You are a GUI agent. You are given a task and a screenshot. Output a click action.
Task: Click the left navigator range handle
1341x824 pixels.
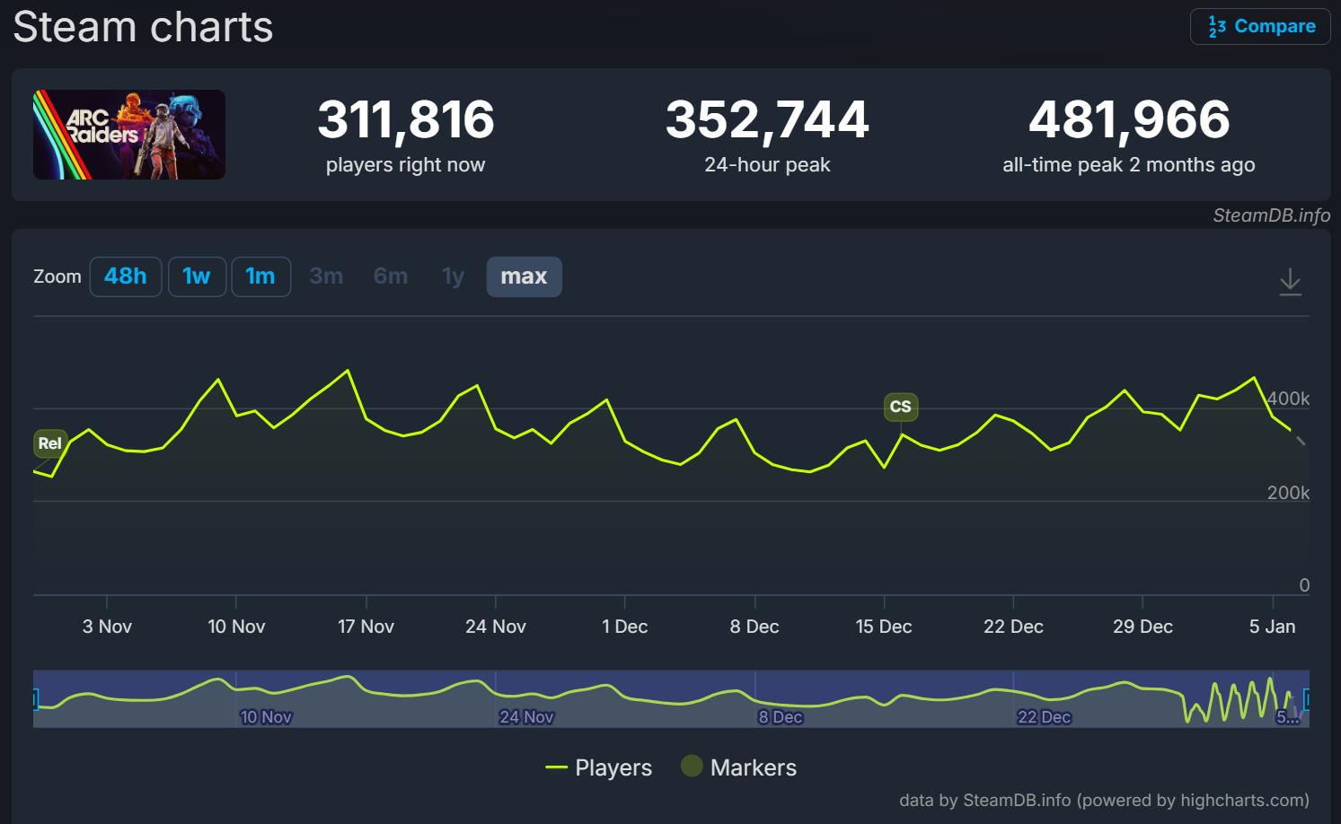point(35,698)
